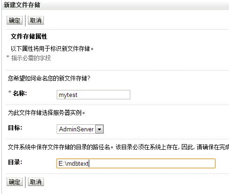Focus the 名称 field containing mytest
The image size is (229, 194).
(x=93, y=95)
